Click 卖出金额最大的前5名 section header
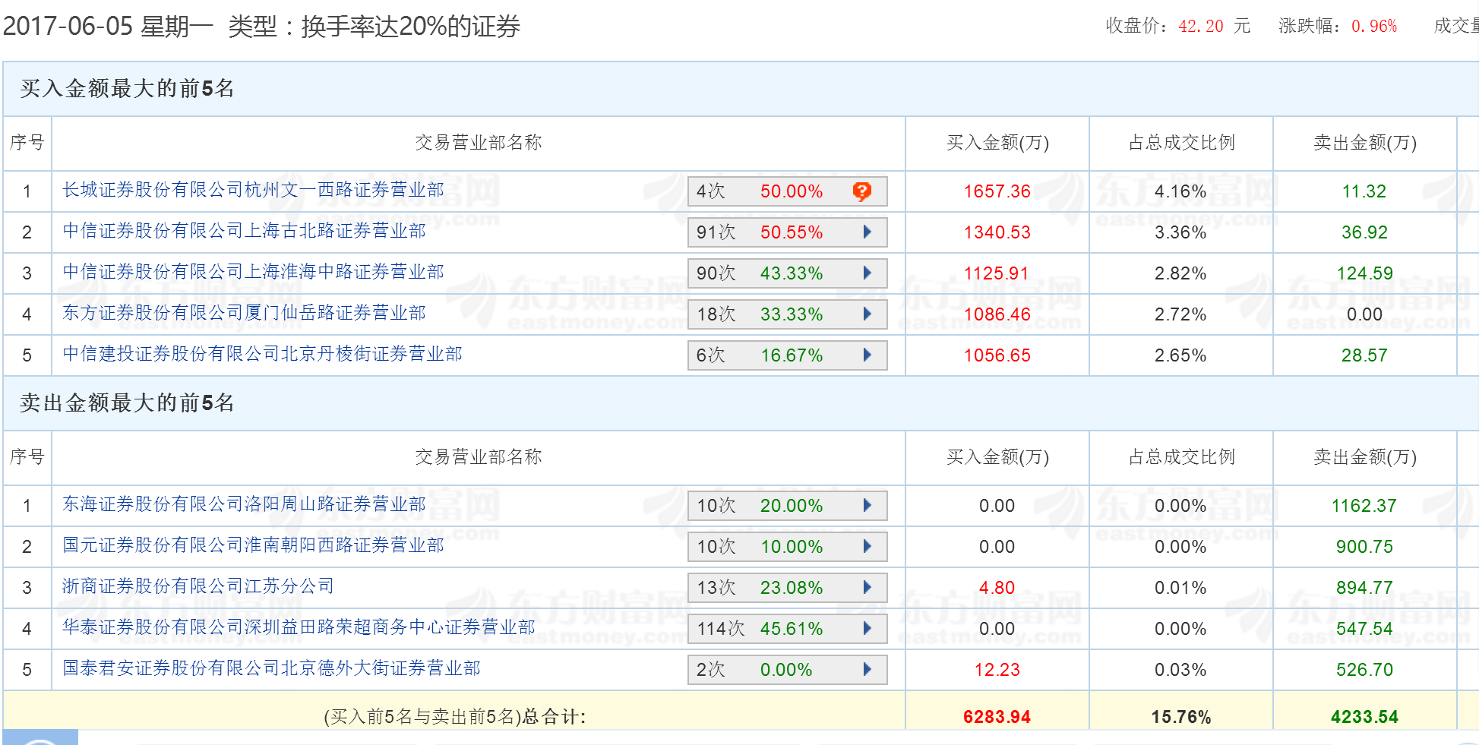The image size is (1479, 745). (x=127, y=403)
